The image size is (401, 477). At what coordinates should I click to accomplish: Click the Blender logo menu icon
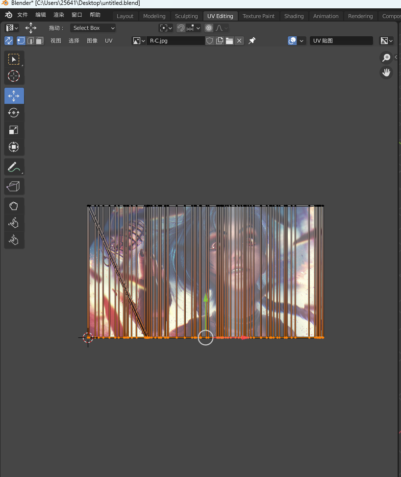click(x=8, y=15)
